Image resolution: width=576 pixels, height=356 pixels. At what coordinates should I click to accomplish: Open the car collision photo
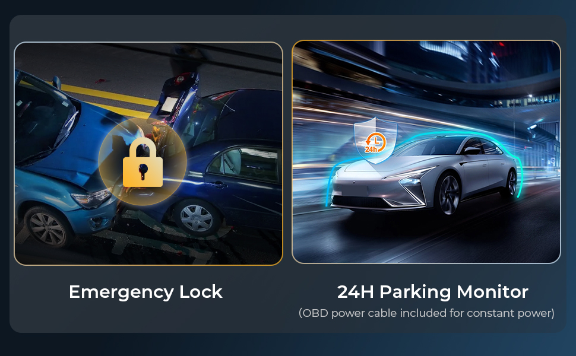click(148, 154)
